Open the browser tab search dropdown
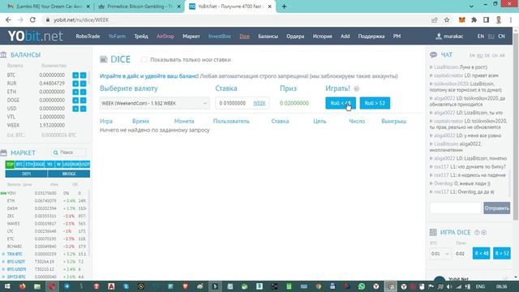Screen dimensions: 519x292 click(471, 6)
